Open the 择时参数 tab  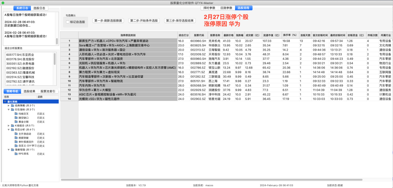click(209, 8)
